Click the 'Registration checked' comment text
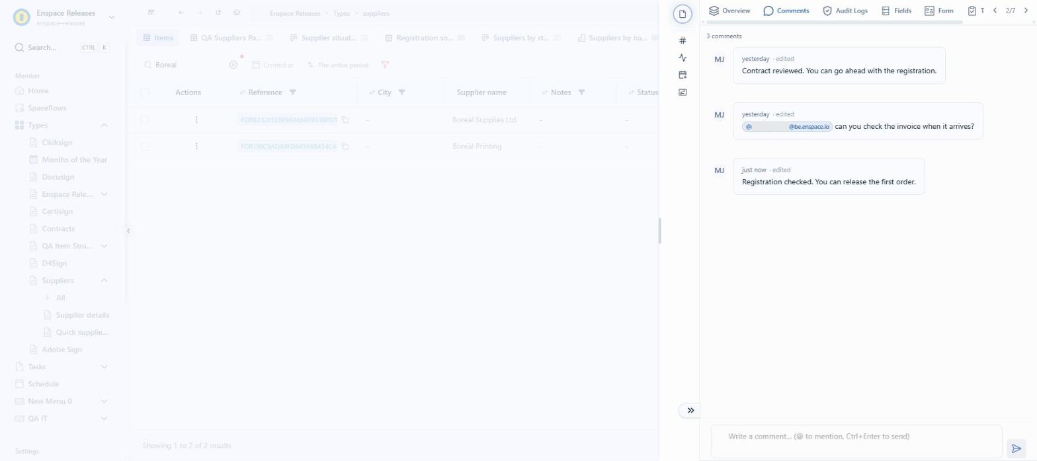The image size is (1037, 461). (829, 182)
